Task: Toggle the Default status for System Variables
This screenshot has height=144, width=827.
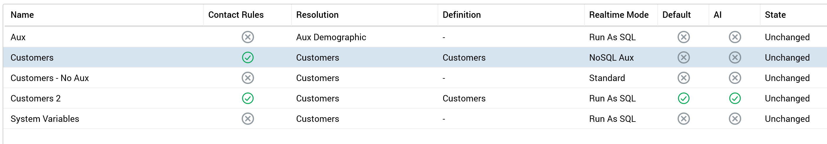Action: pyautogui.click(x=683, y=119)
